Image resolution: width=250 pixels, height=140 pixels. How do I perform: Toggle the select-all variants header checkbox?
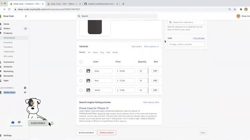click(81, 62)
